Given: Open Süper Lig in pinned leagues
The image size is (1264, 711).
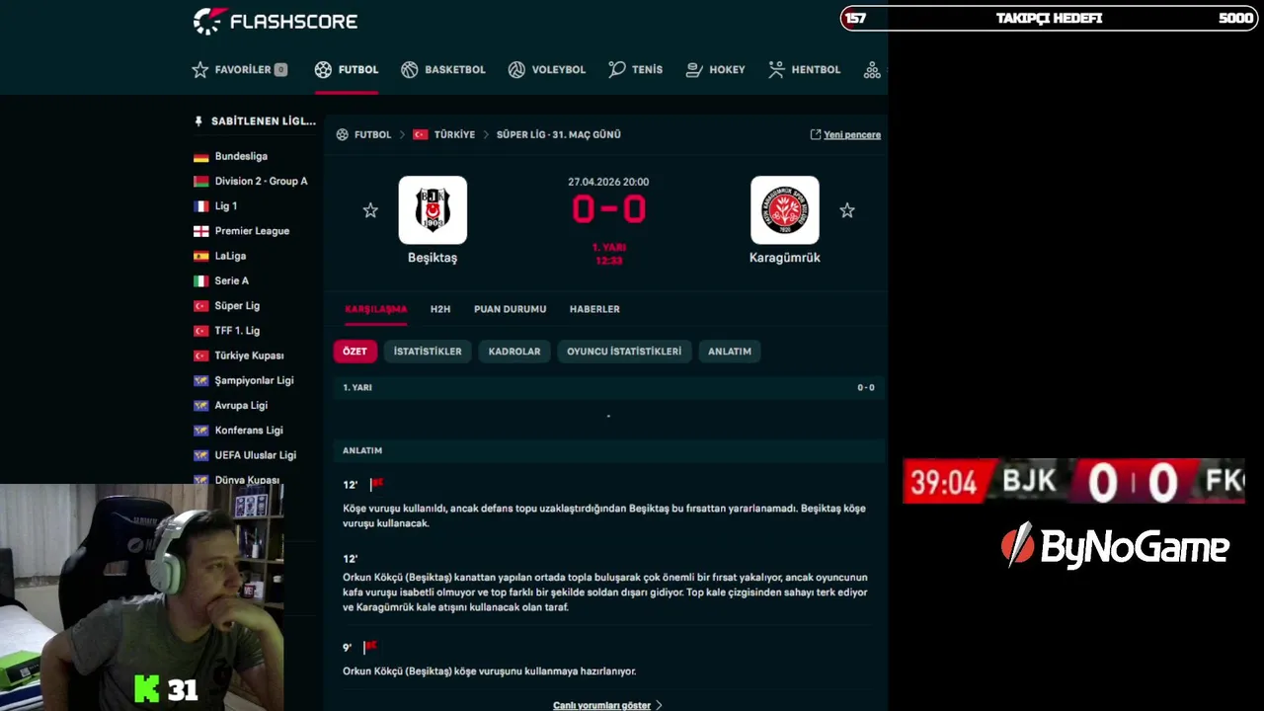Looking at the screenshot, I should point(237,306).
